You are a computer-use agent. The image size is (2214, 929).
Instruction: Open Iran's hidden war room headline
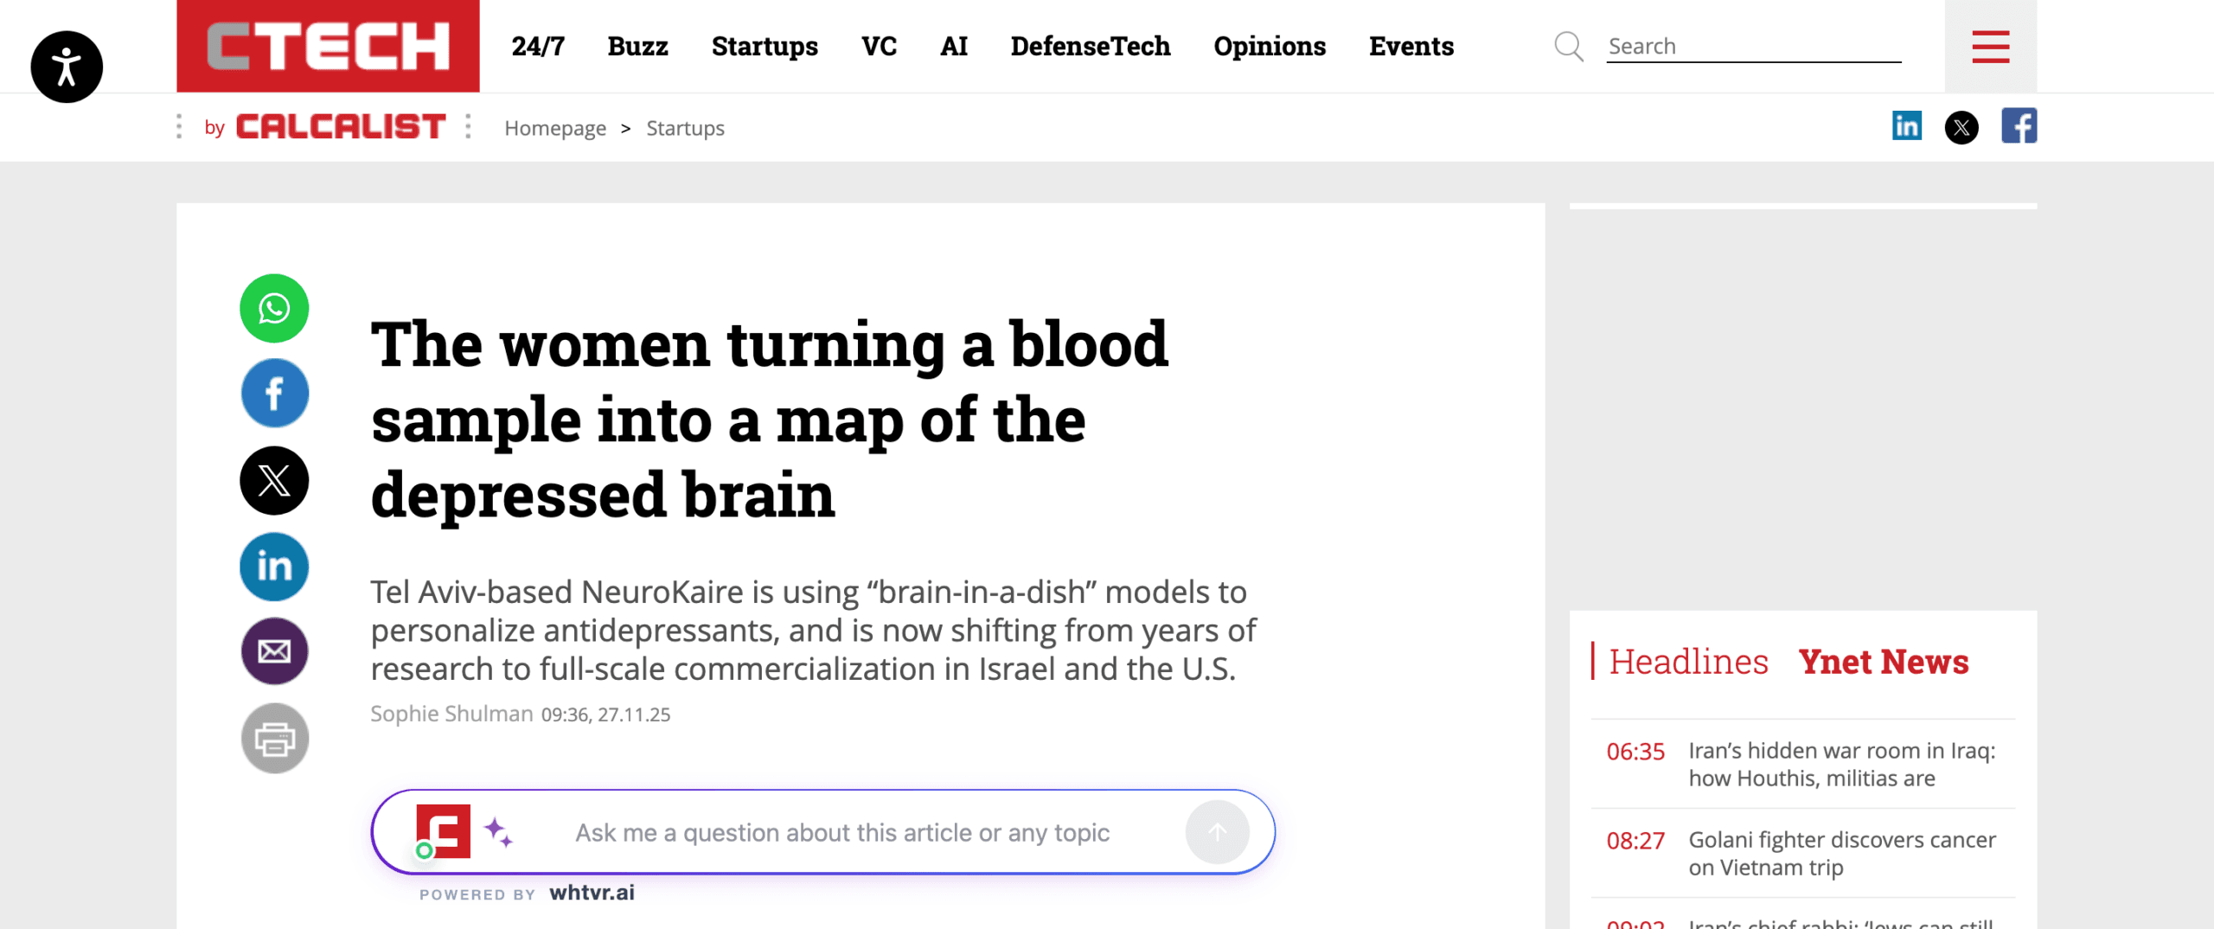[x=1842, y=765]
